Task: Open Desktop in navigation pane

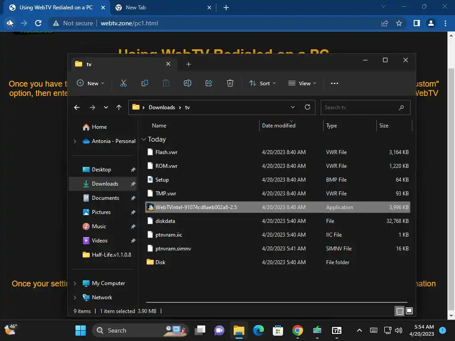Action: (x=103, y=170)
